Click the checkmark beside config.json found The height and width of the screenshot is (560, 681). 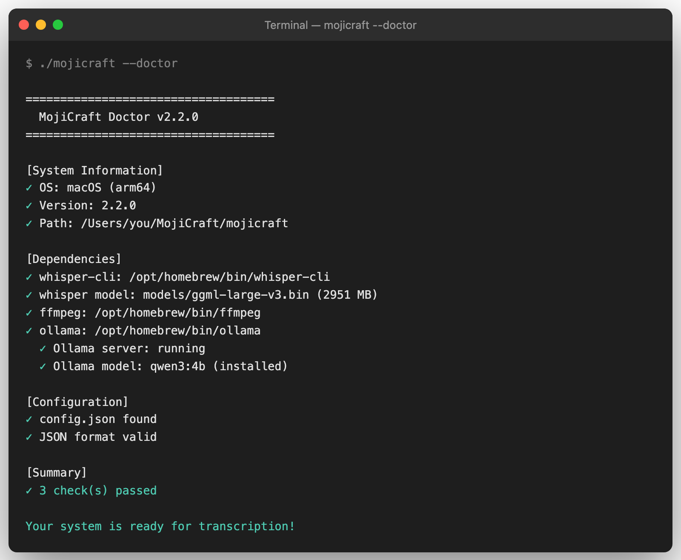pyautogui.click(x=29, y=419)
